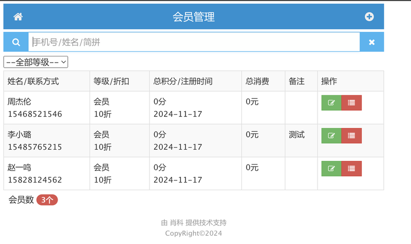Select the name 李小璐
The height and width of the screenshot is (244, 411).
(19, 134)
